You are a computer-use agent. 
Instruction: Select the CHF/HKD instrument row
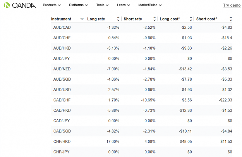coord(141,141)
